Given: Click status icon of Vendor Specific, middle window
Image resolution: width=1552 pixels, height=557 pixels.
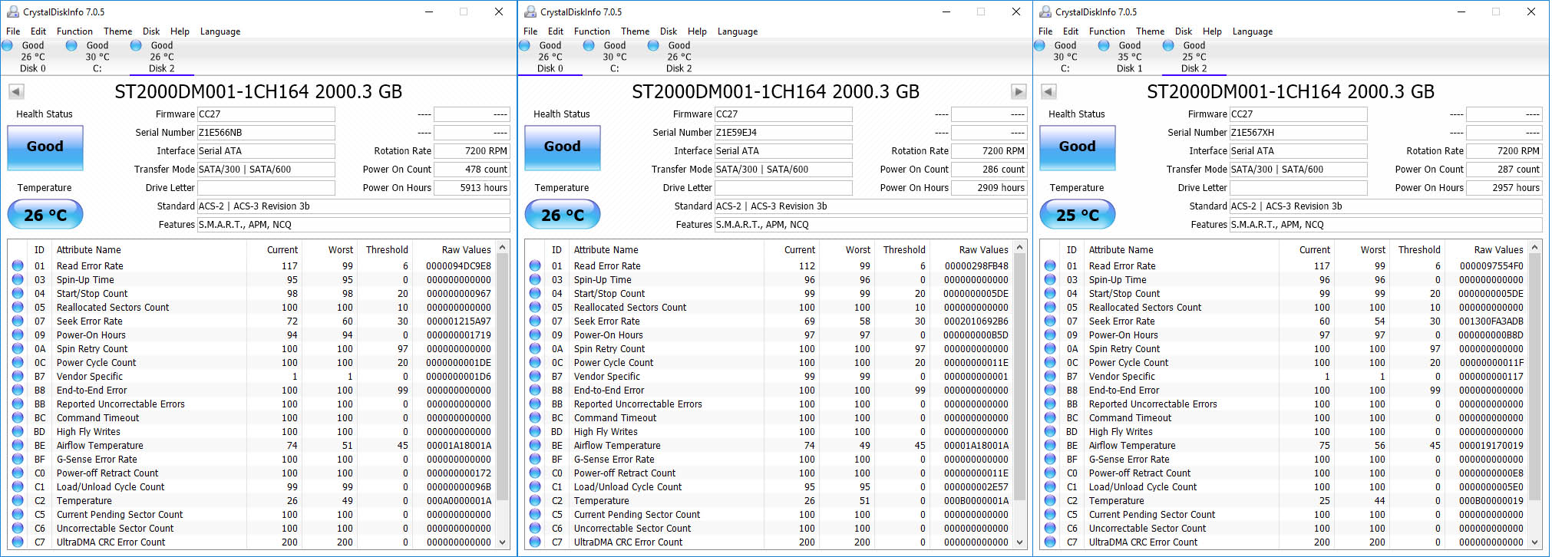Looking at the screenshot, I should [535, 376].
